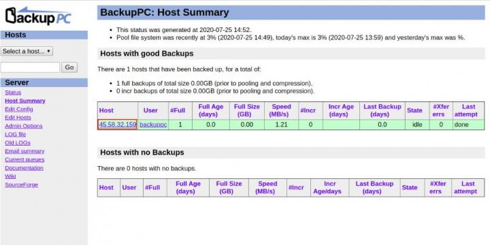Open Old LOGs page
This screenshot has height=245, width=490.
pyautogui.click(x=18, y=143)
